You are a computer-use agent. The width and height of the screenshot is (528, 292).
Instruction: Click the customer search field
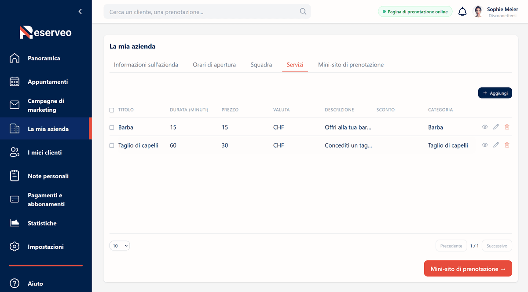(207, 12)
